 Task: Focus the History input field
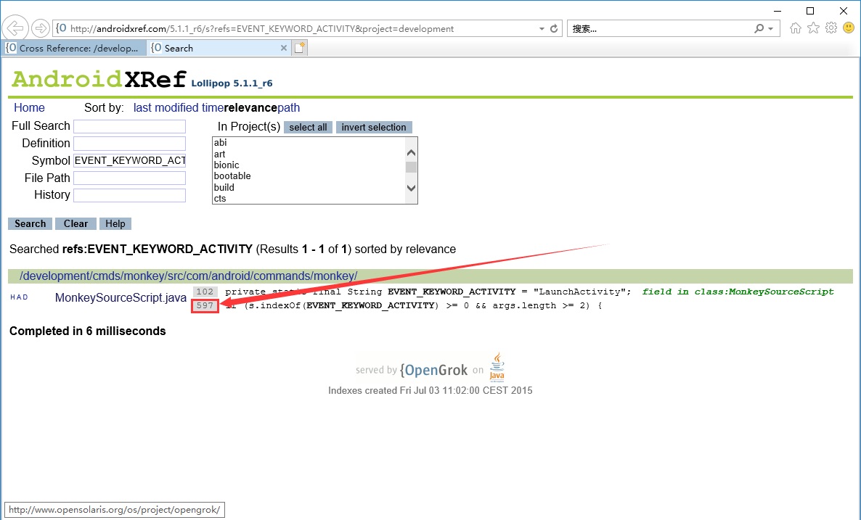tap(130, 195)
